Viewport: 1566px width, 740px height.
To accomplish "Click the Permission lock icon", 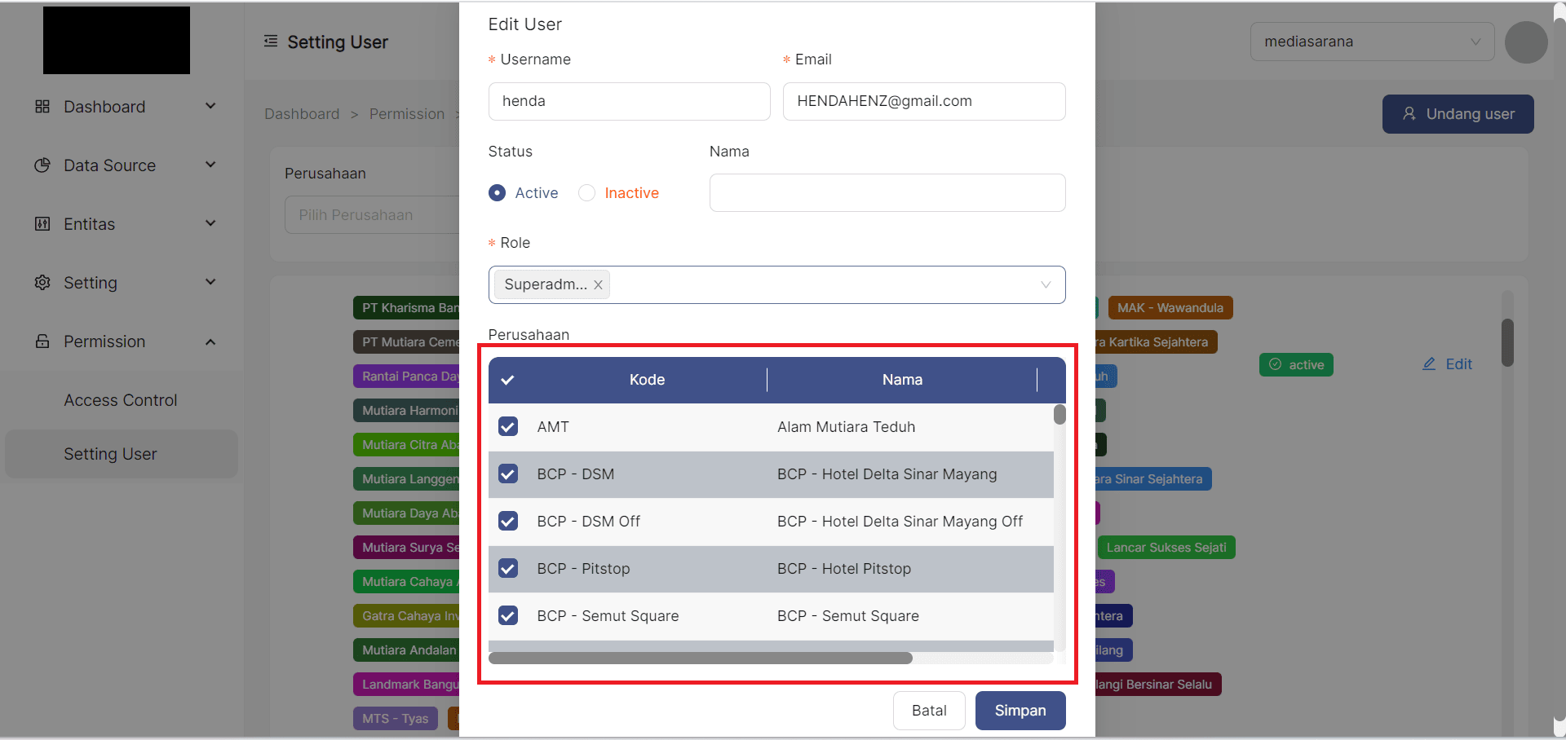I will (x=42, y=341).
